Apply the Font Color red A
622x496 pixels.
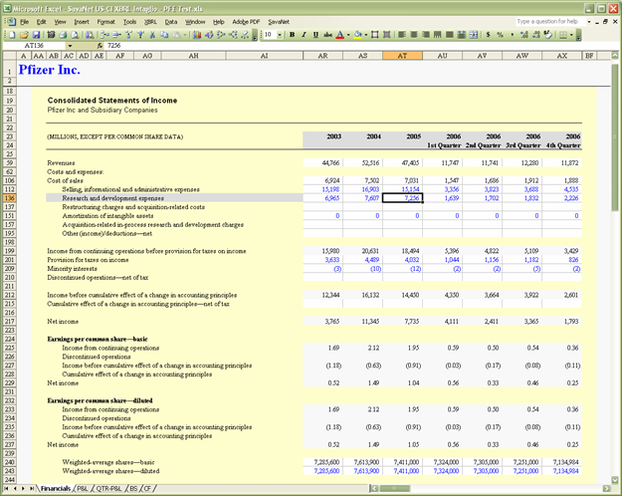pyautogui.click(x=340, y=35)
